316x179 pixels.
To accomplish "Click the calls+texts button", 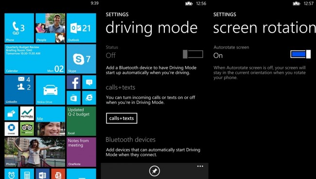I will tap(122, 118).
